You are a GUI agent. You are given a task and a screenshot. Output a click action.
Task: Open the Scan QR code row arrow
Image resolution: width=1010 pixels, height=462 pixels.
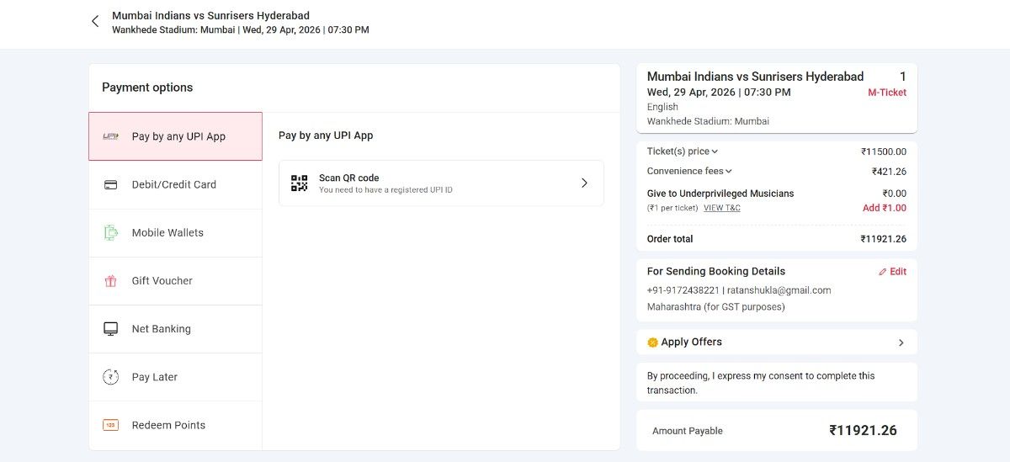[584, 183]
